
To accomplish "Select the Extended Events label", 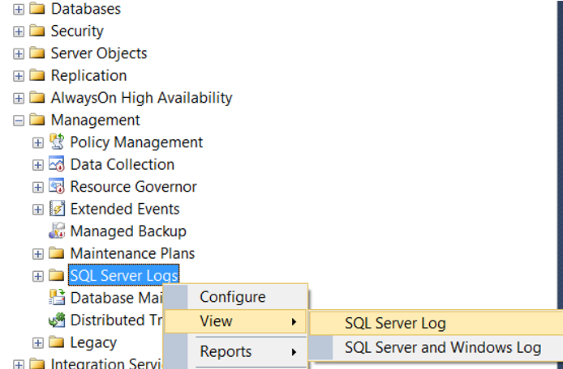I will (x=125, y=210).
